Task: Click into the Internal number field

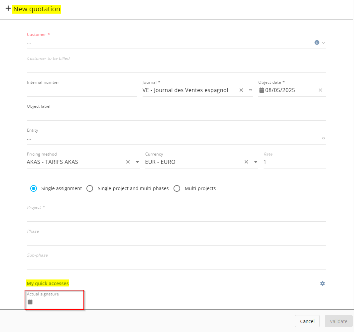Action: coord(82,91)
